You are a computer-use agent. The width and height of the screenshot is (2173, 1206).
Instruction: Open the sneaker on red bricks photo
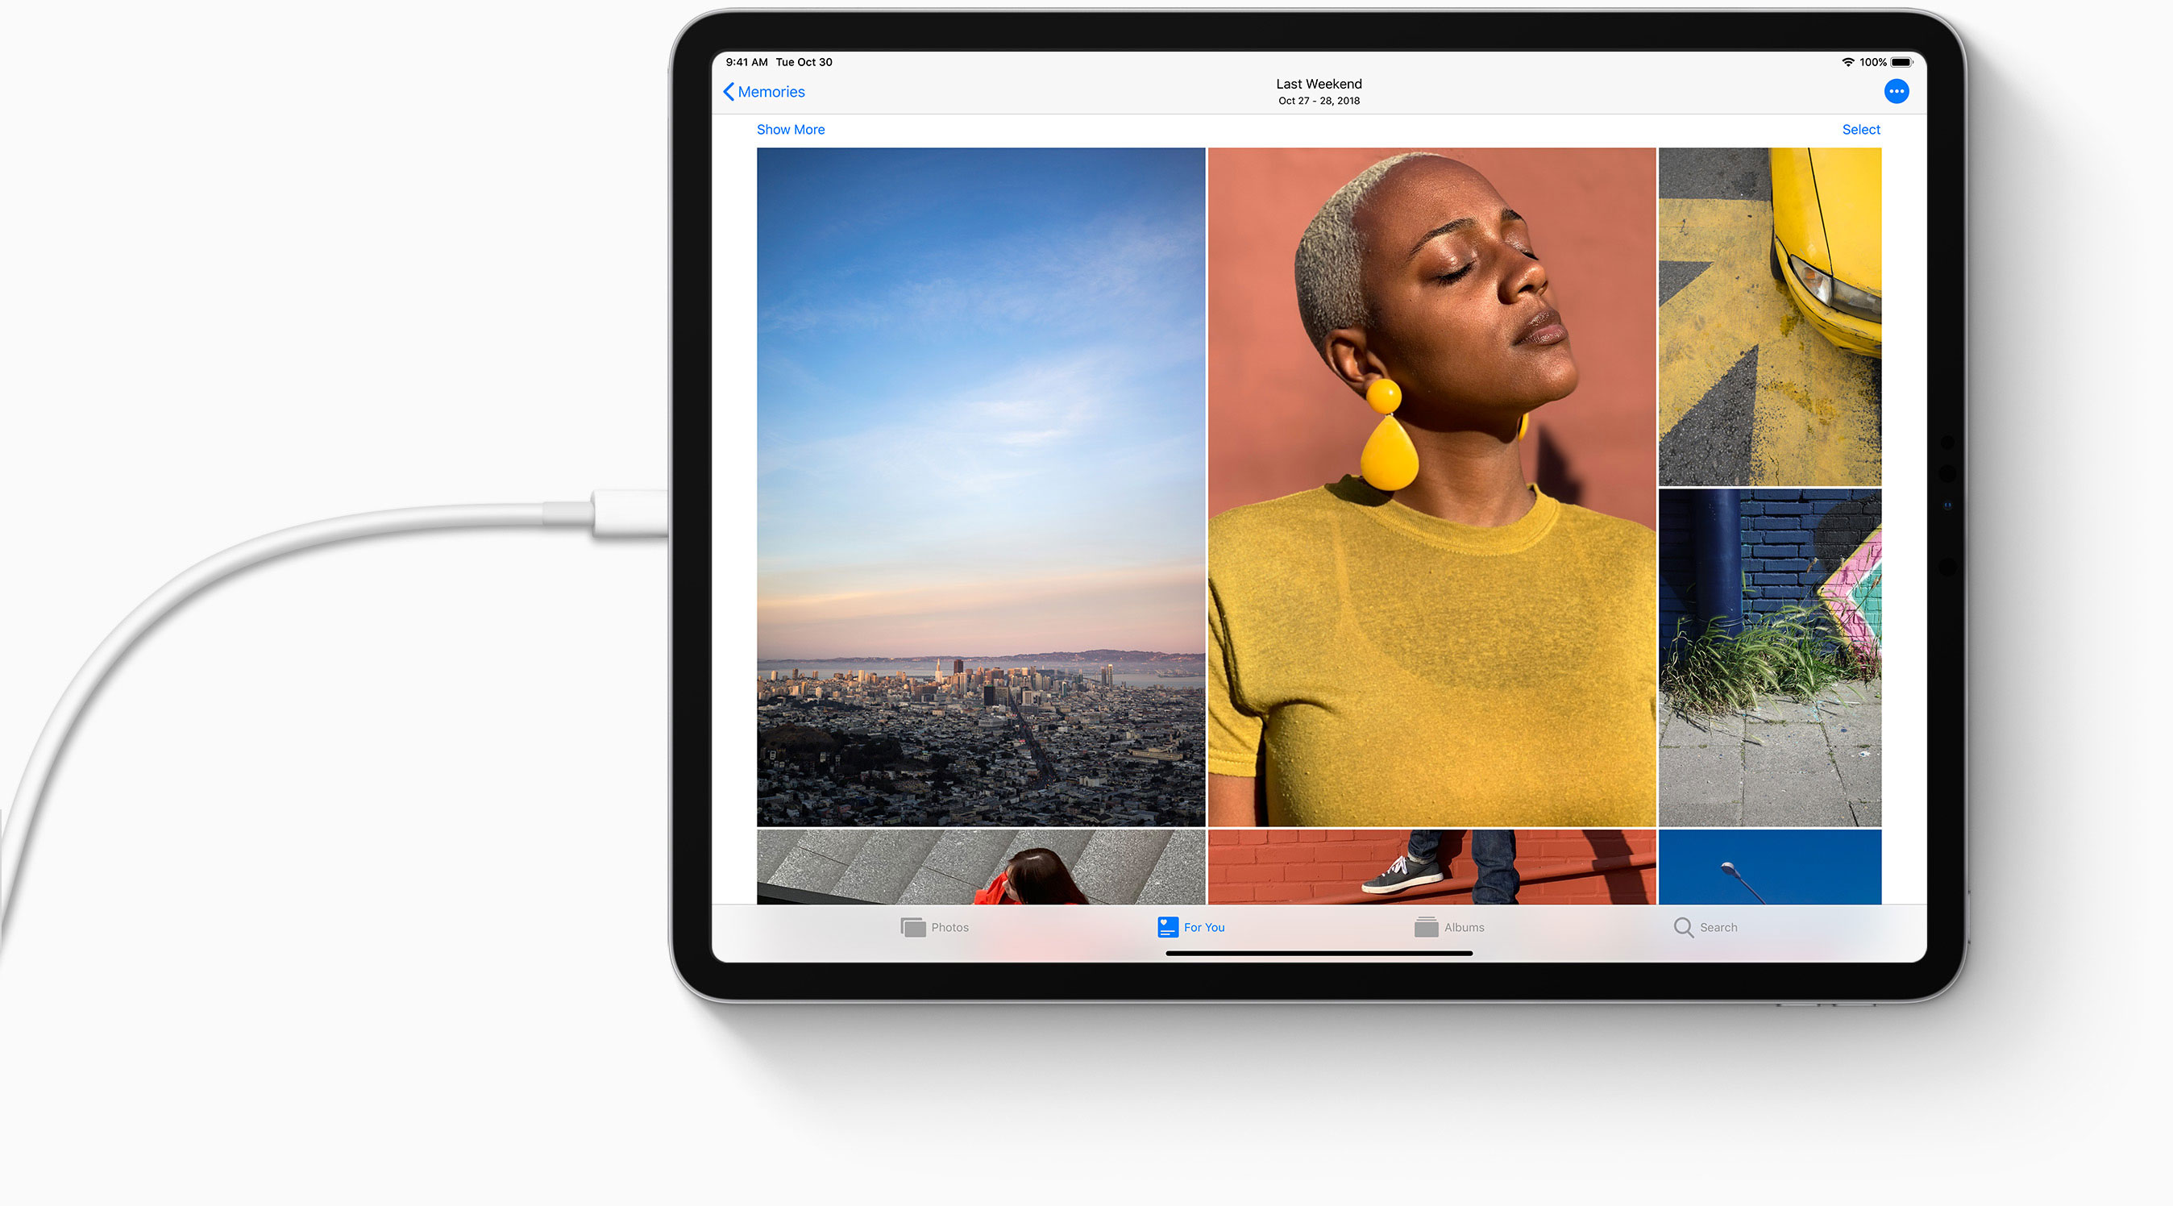[1431, 867]
